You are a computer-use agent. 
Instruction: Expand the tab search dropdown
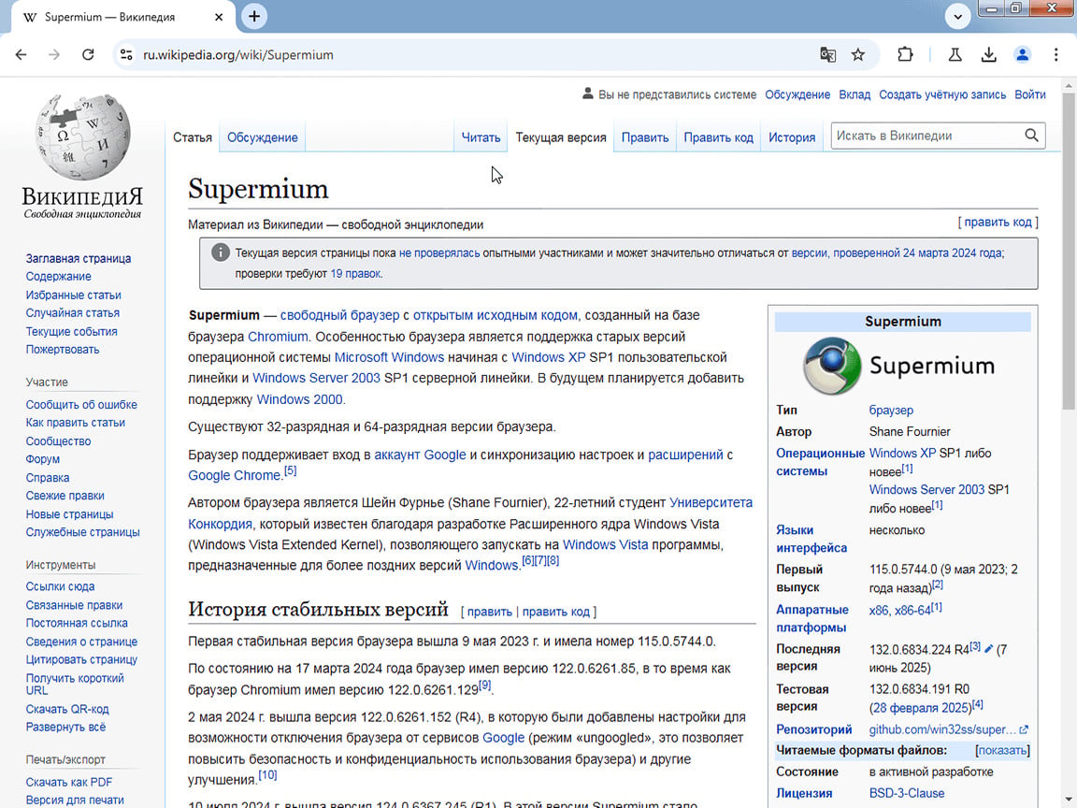click(x=957, y=17)
